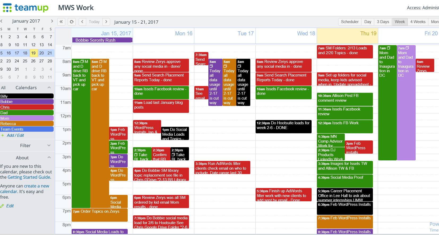439x235 pixels.
Task: Click the plus icon beside Add / Edit
Action: [x=3, y=135]
